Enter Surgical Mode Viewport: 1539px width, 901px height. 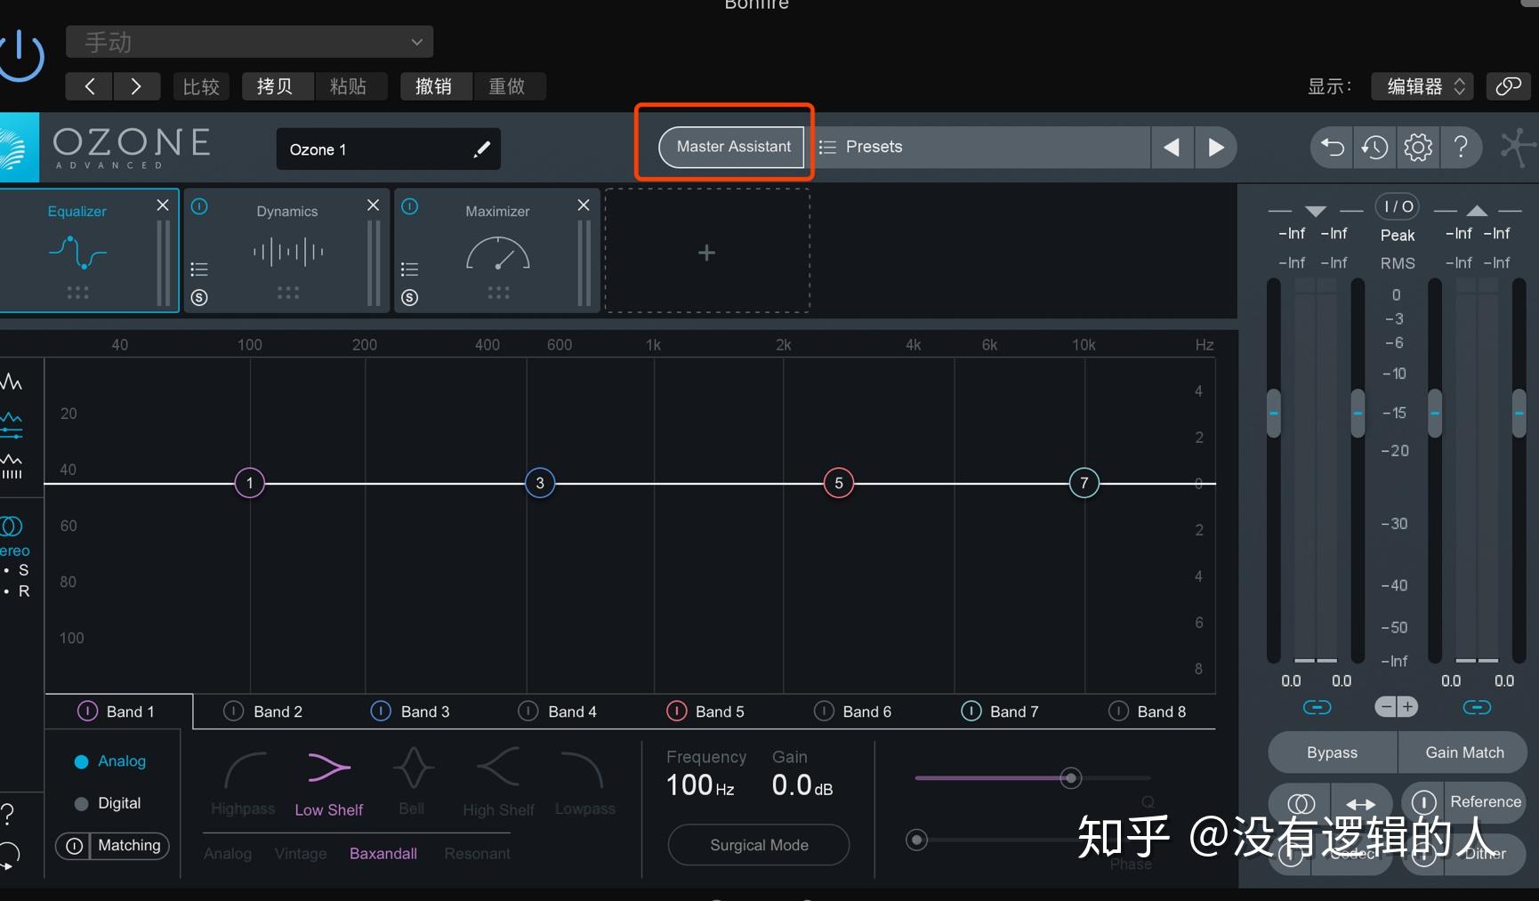coord(757,844)
